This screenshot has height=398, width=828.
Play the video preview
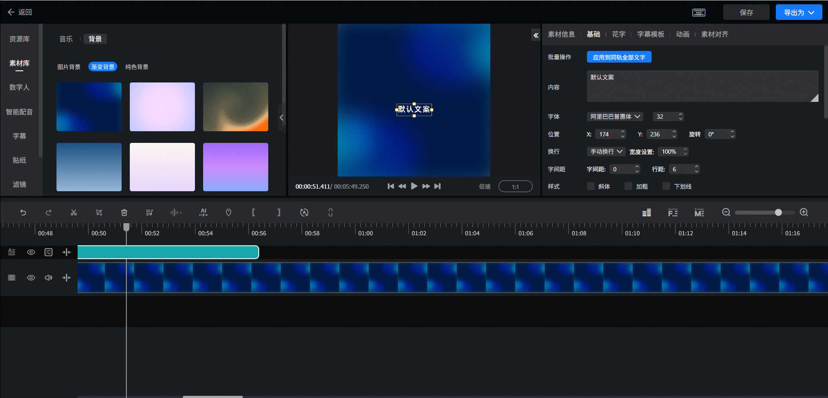(x=414, y=186)
